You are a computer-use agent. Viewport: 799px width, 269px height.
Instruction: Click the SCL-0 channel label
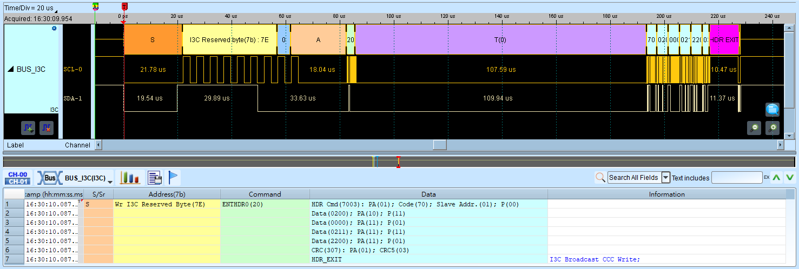(74, 70)
